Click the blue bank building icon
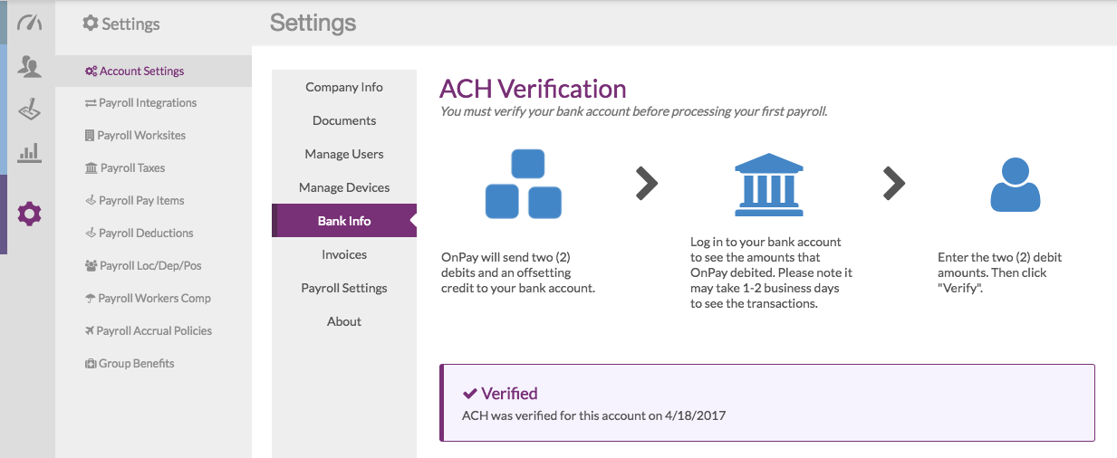This screenshot has width=1117, height=458. [768, 186]
